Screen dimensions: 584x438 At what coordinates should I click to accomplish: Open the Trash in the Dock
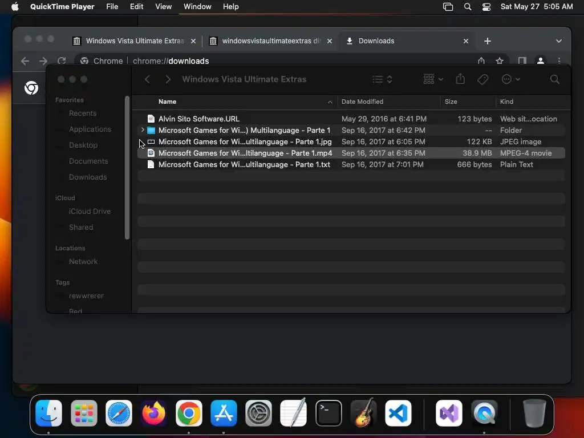(534, 413)
